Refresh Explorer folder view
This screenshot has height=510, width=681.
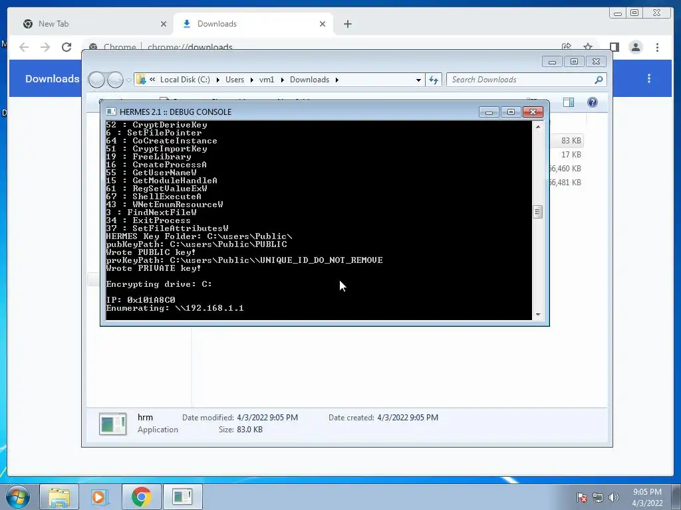coord(434,80)
